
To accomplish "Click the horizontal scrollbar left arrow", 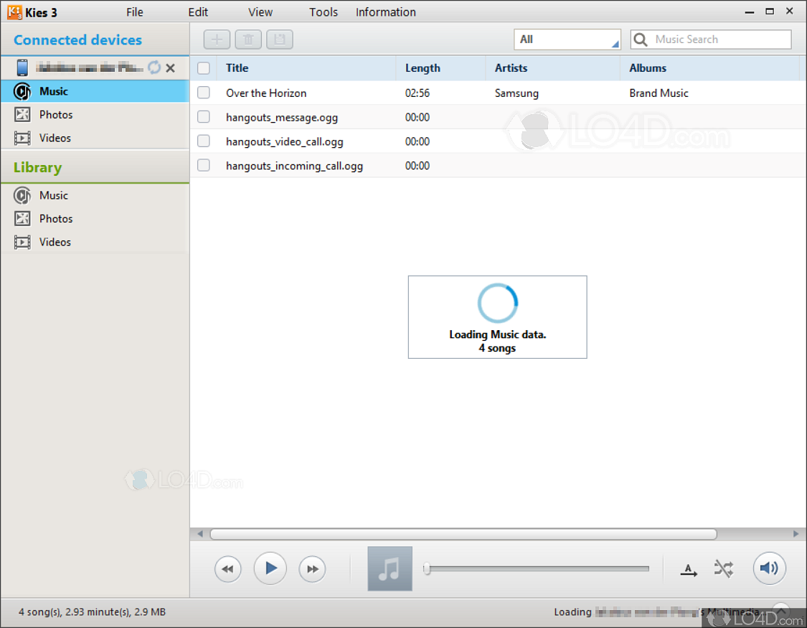I will (199, 534).
